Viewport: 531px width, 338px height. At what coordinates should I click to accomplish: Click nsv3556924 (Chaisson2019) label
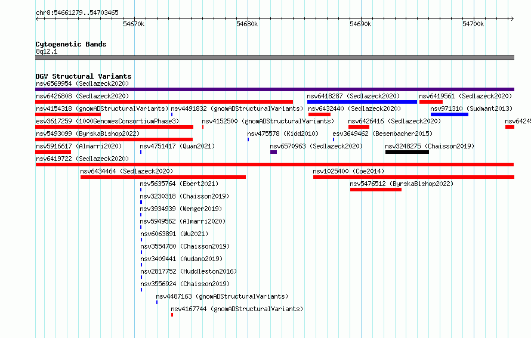point(185,284)
